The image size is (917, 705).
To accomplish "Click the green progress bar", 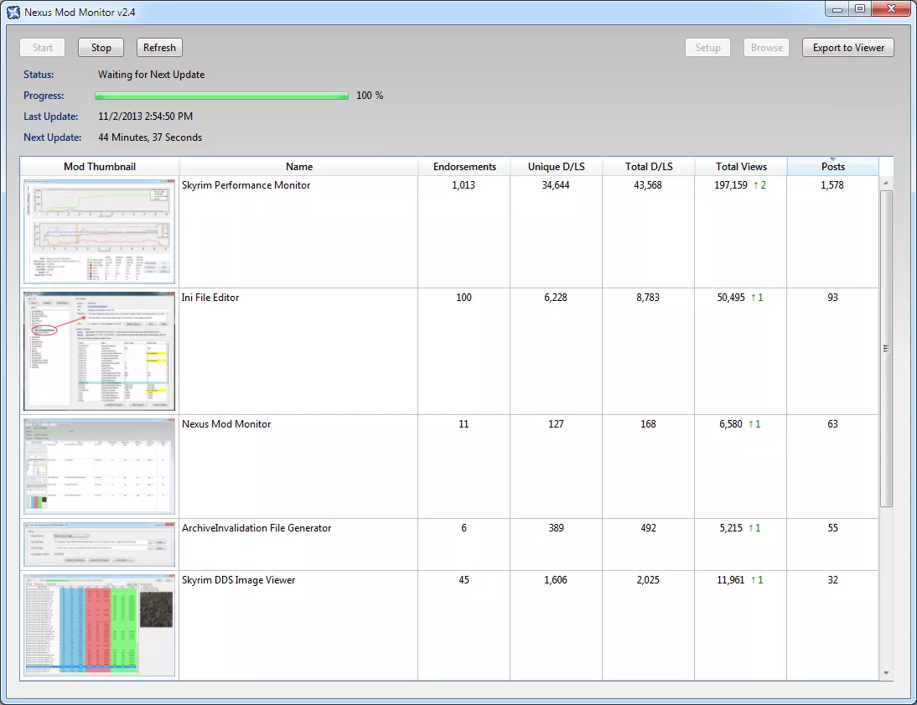I will 221,96.
